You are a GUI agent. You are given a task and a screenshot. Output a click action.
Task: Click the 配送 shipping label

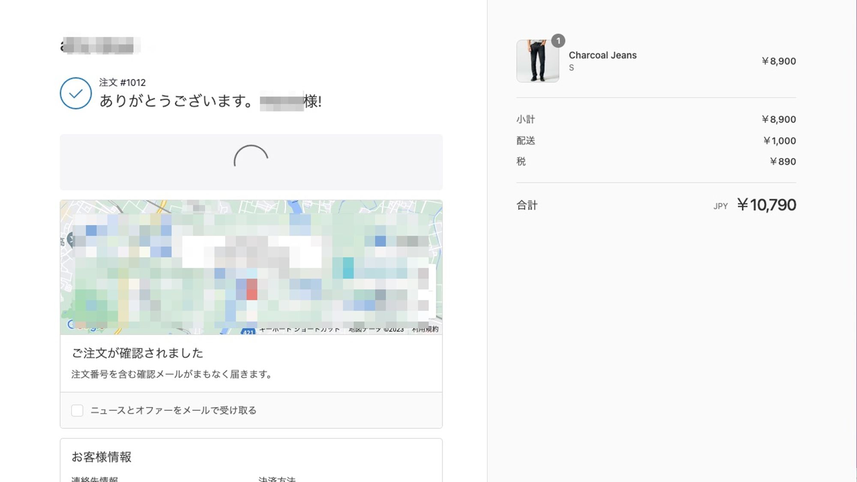click(526, 141)
